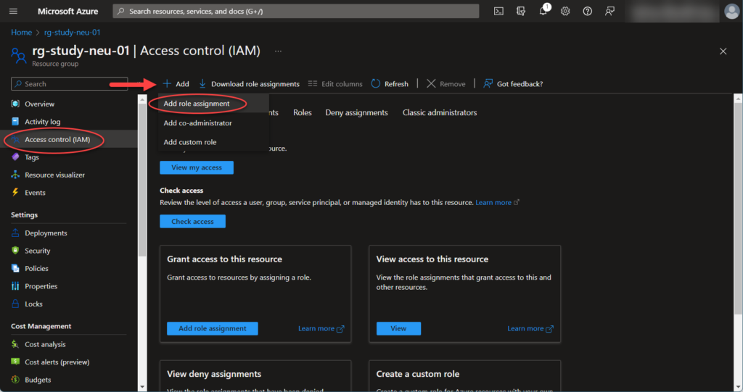Click the Got feedback person icon
Viewport: 743px width, 392px height.
point(488,84)
